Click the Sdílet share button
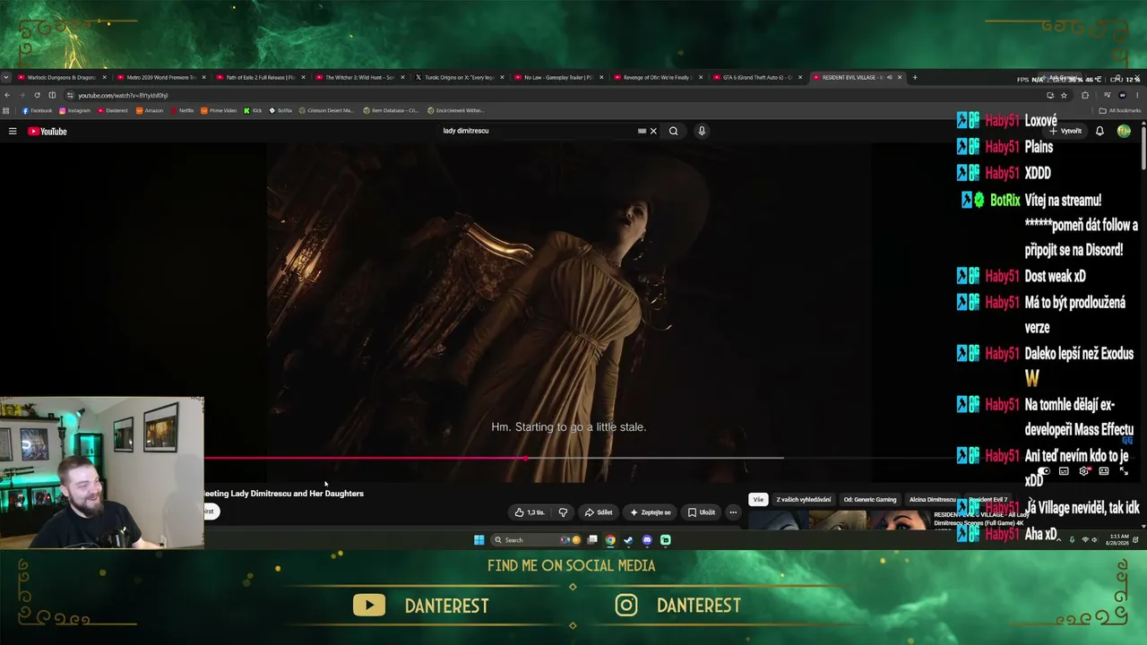The image size is (1147, 645). pyautogui.click(x=599, y=512)
